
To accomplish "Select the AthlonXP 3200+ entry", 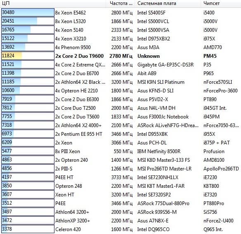I will pos(73,221).
